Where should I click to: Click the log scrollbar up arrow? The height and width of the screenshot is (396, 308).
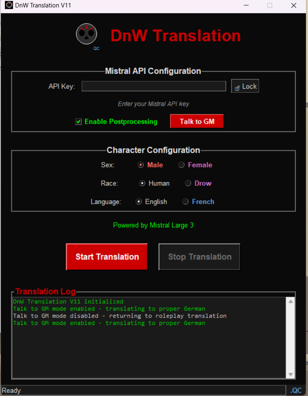coord(291,301)
